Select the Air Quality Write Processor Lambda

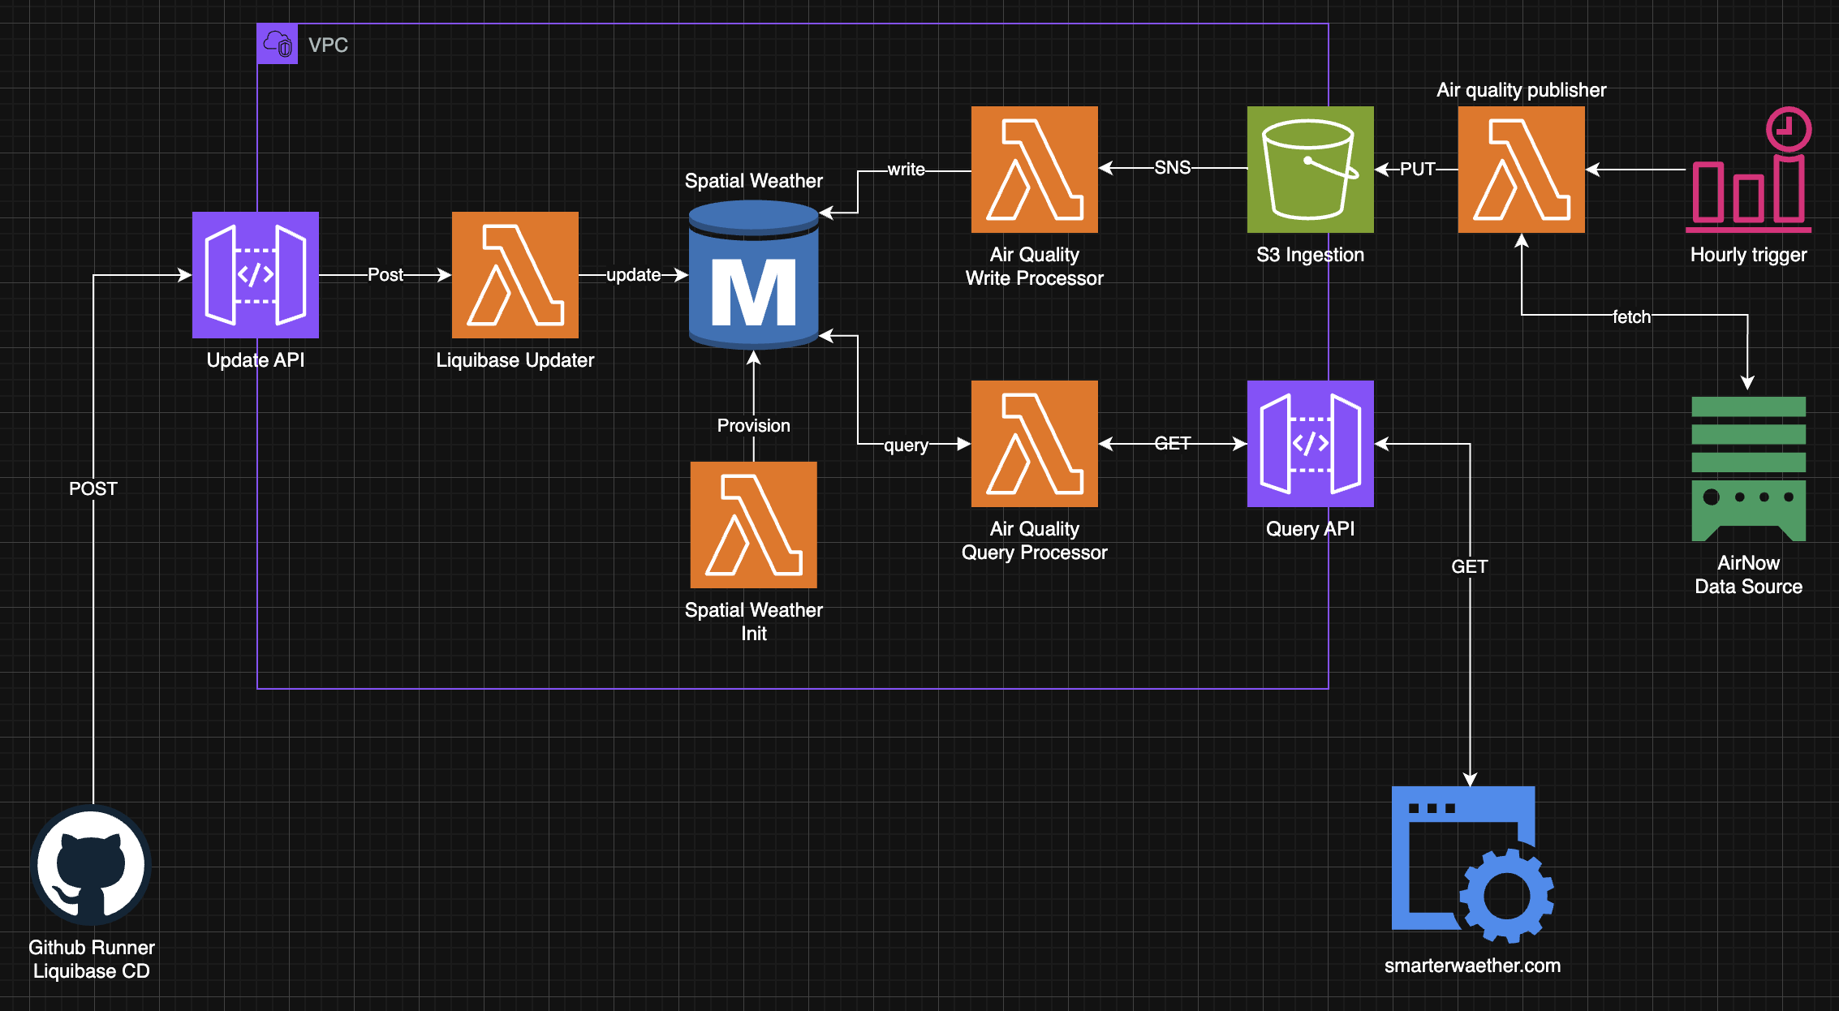(x=1035, y=170)
